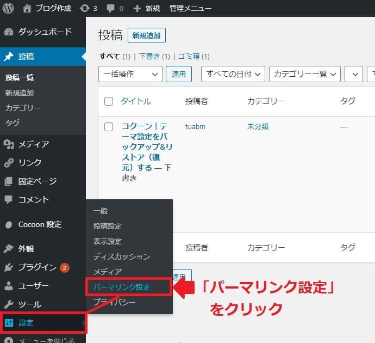Click the コメント speech bubble icon in sidebar
The height and width of the screenshot is (343, 375).
coord(9,199)
